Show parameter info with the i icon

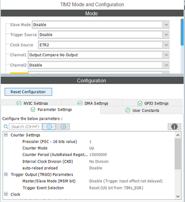click(174, 127)
